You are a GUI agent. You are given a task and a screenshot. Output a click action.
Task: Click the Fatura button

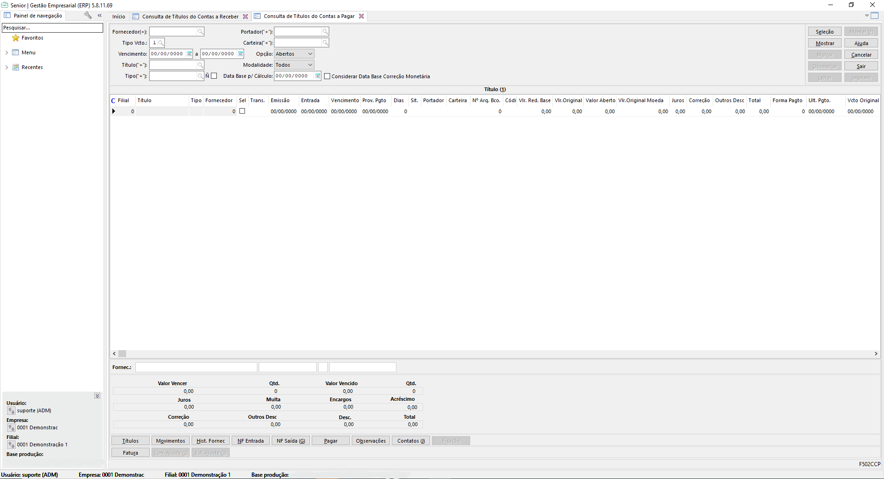(130, 453)
